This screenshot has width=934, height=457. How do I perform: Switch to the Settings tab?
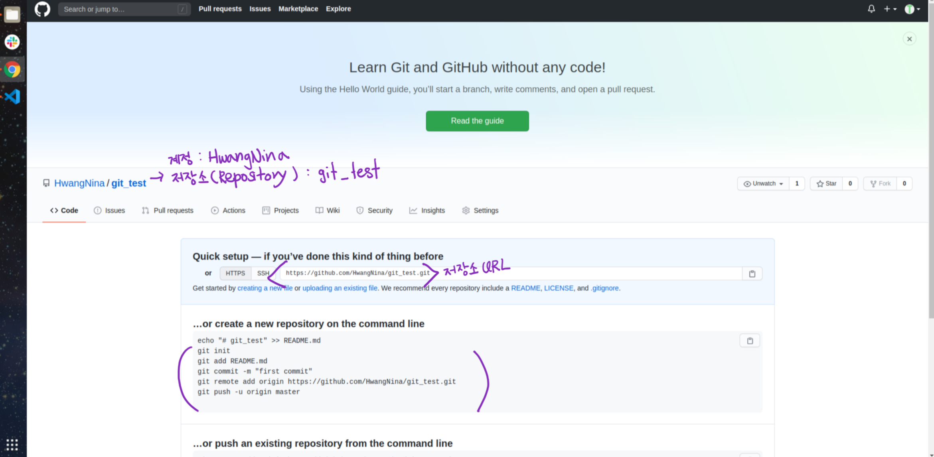(x=480, y=211)
